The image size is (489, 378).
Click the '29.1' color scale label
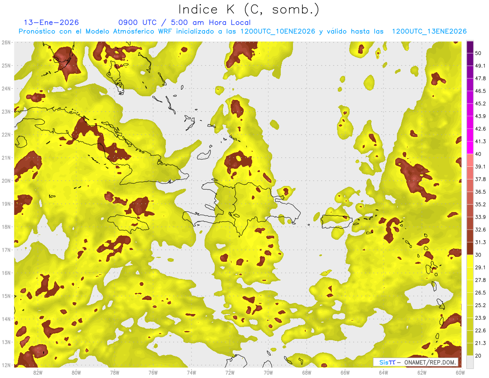pyautogui.click(x=480, y=267)
